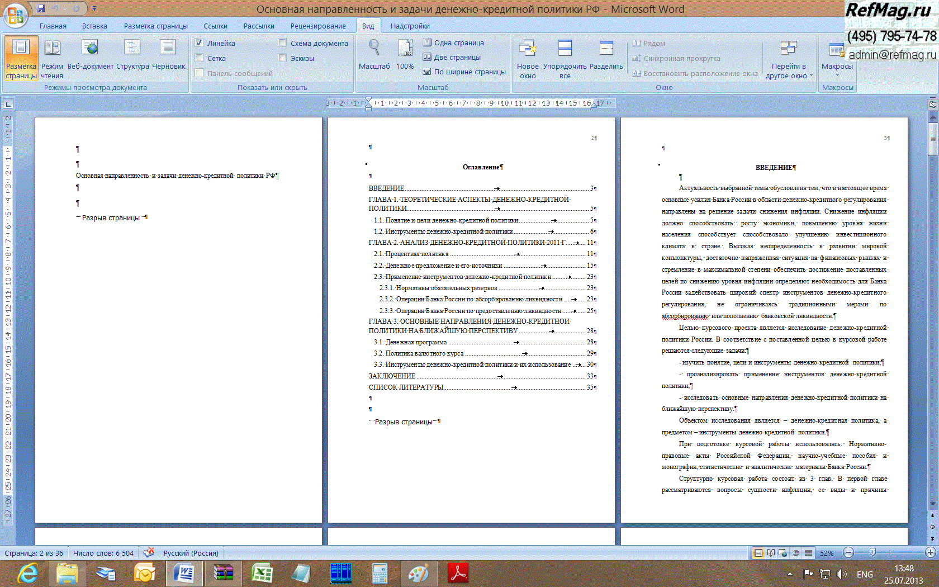Open a new window with Новое окно
Viewport: 939px width, 587px height.
tap(528, 58)
